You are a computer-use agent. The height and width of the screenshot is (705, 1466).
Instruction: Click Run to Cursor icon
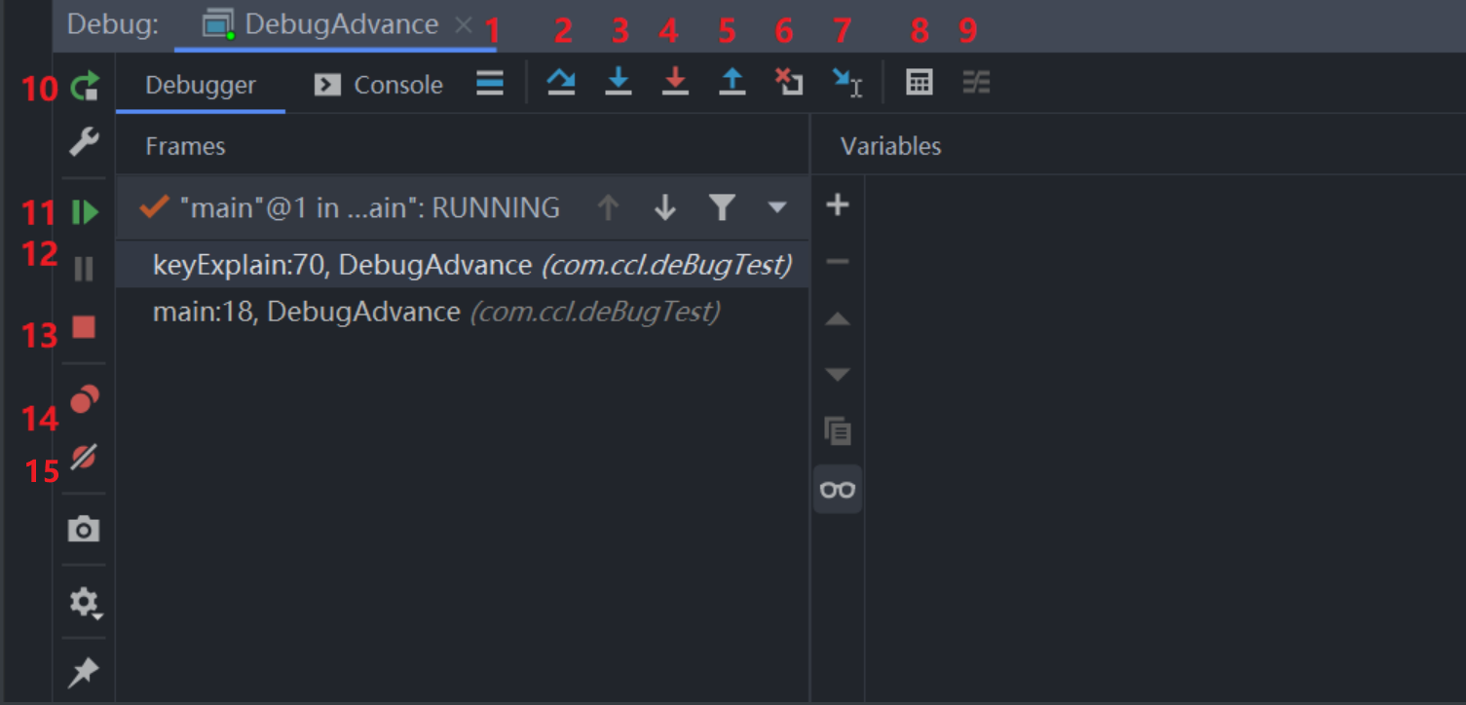point(847,83)
